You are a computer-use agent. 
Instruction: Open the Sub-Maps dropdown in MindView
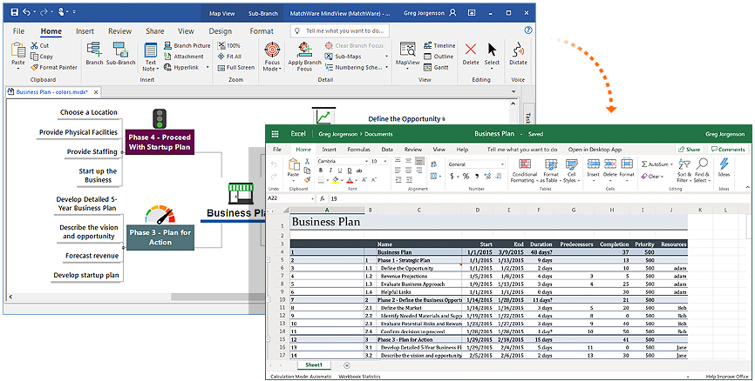point(386,57)
